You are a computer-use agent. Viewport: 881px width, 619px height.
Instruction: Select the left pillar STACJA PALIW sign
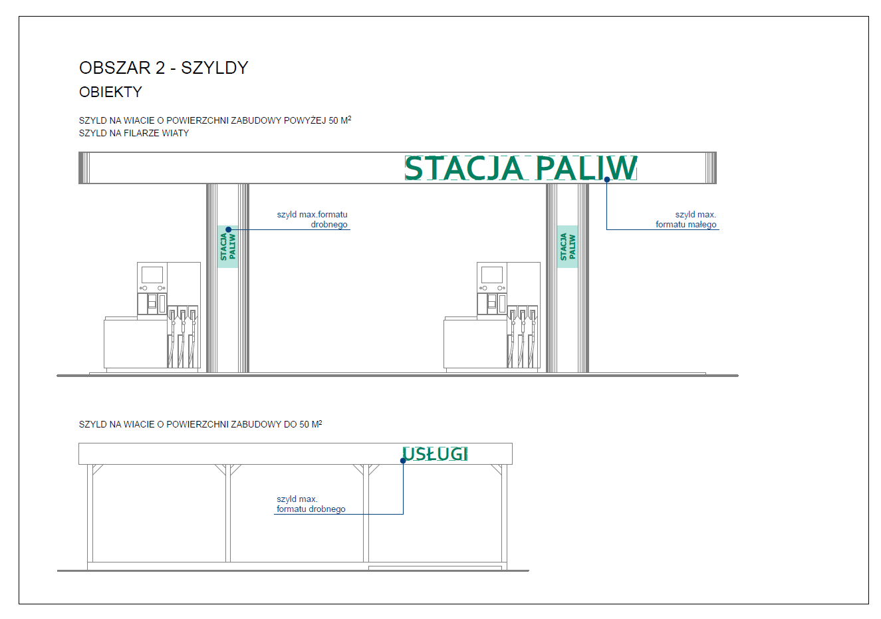tap(227, 247)
